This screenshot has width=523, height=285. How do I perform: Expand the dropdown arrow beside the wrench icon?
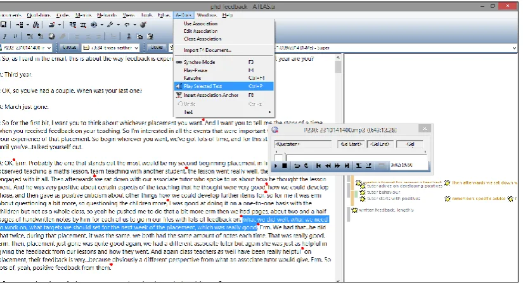pyautogui.click(x=118, y=25)
